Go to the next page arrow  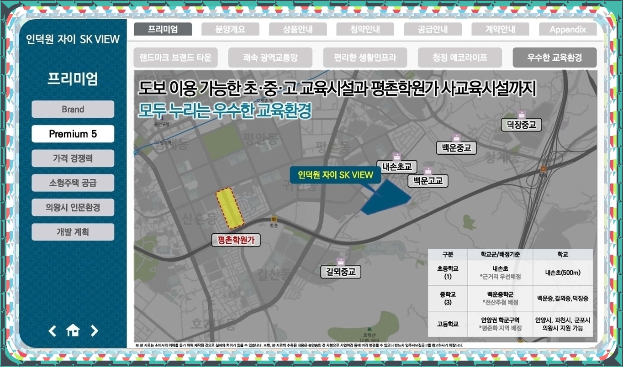(x=94, y=330)
